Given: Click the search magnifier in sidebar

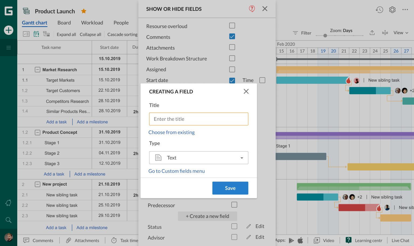Looking at the screenshot, I should tap(8, 220).
